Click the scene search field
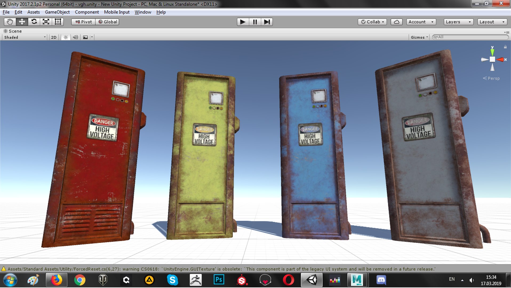 (470, 37)
